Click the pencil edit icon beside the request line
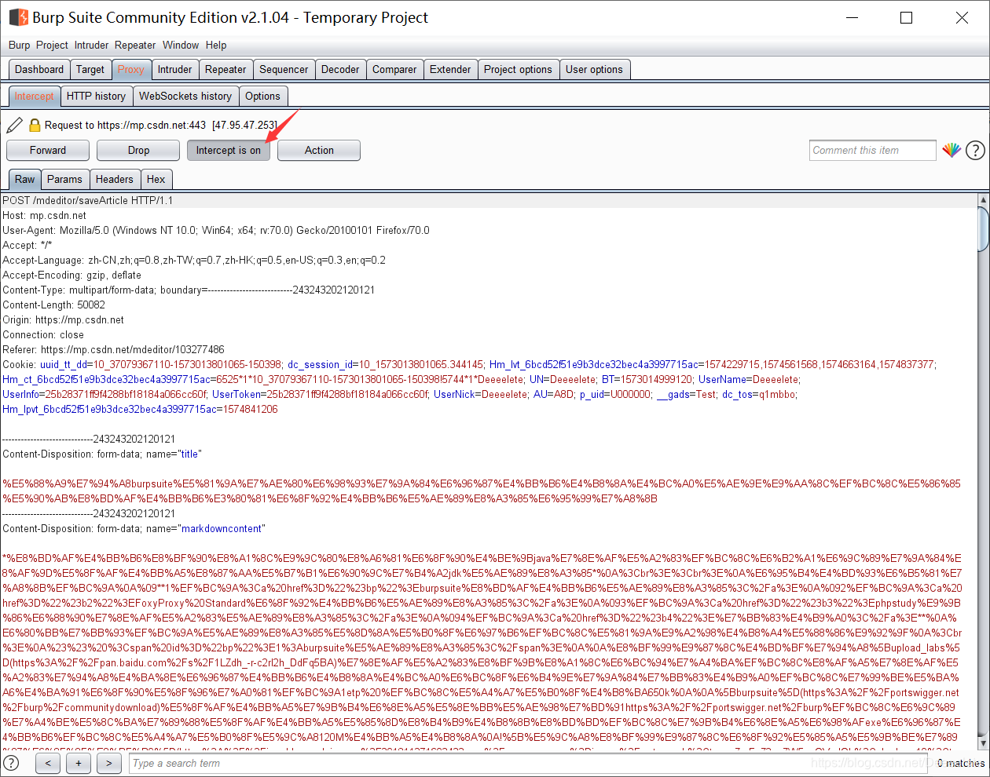This screenshot has width=990, height=777. click(x=14, y=125)
